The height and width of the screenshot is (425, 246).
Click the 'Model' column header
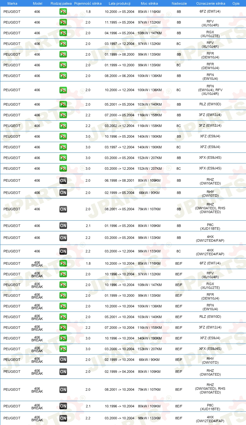(37, 3)
